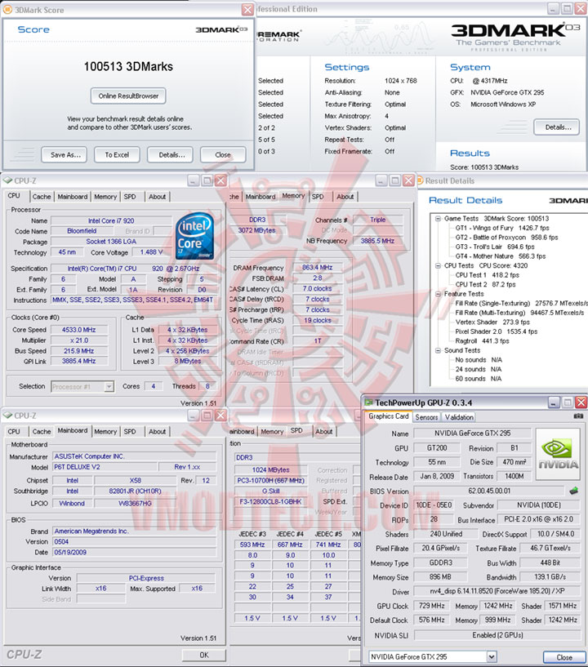Screen dimensions: 588x667
Task: Select the CPU tab in CPU-Z processor window
Action: click(x=14, y=196)
